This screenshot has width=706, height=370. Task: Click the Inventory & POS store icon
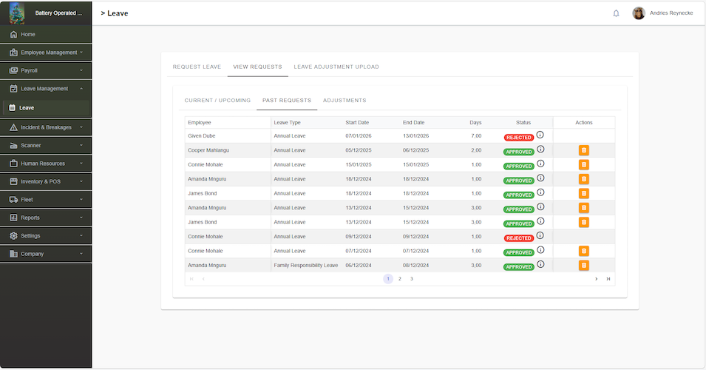[x=13, y=181]
